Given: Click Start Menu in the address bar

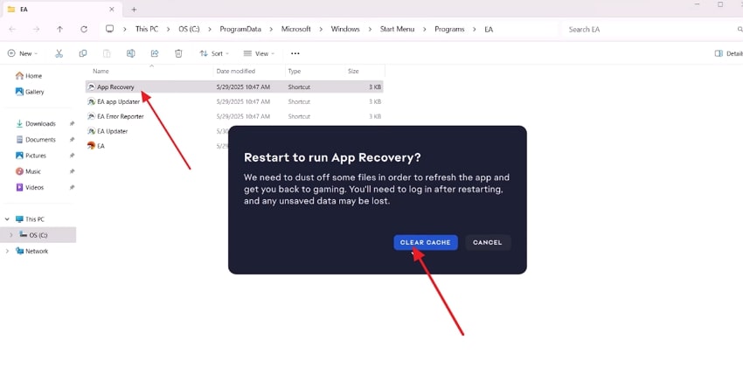Looking at the screenshot, I should tap(397, 29).
